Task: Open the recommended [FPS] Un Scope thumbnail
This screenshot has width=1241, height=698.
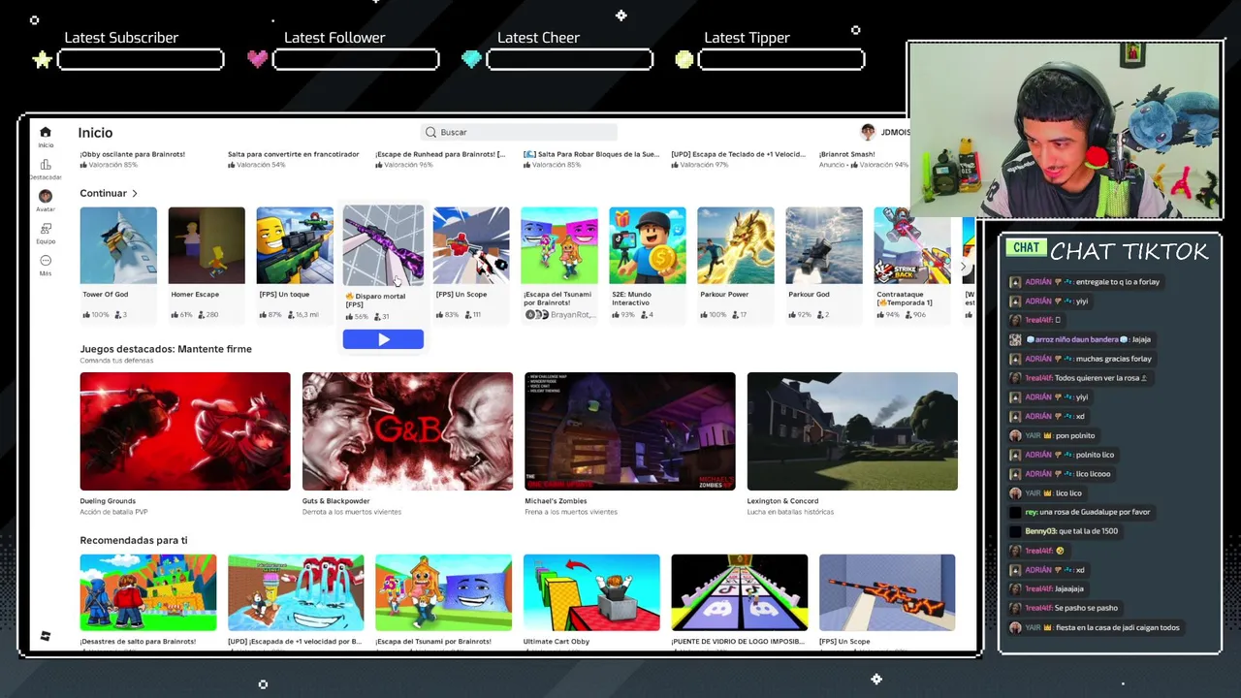Action: [x=887, y=592]
